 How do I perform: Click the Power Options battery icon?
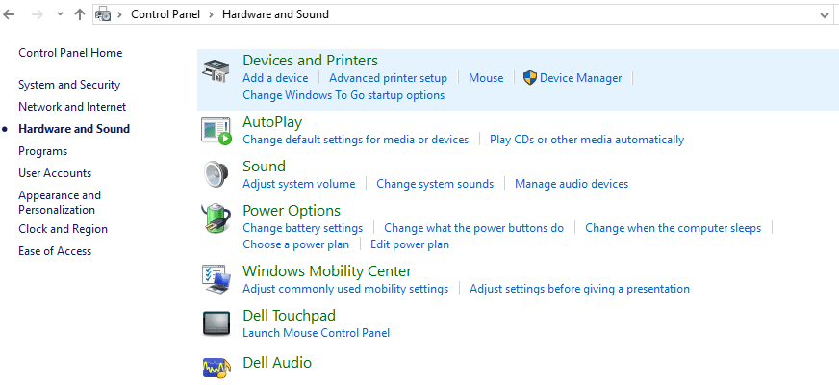click(x=216, y=219)
